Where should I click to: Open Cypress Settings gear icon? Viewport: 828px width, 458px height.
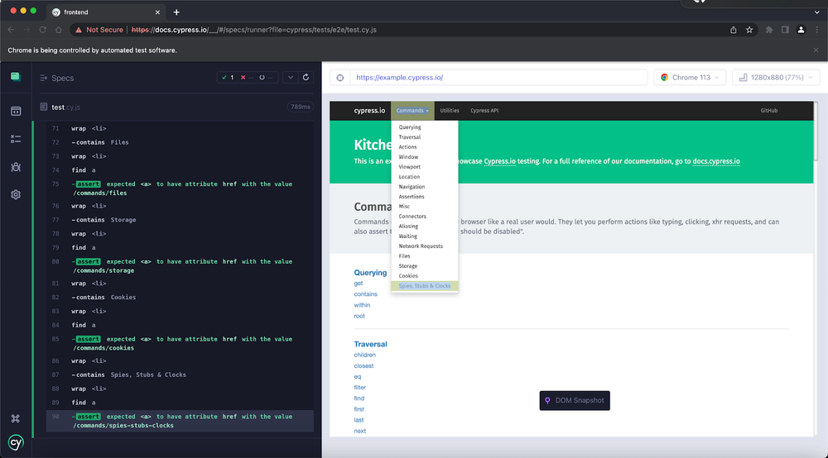[16, 195]
